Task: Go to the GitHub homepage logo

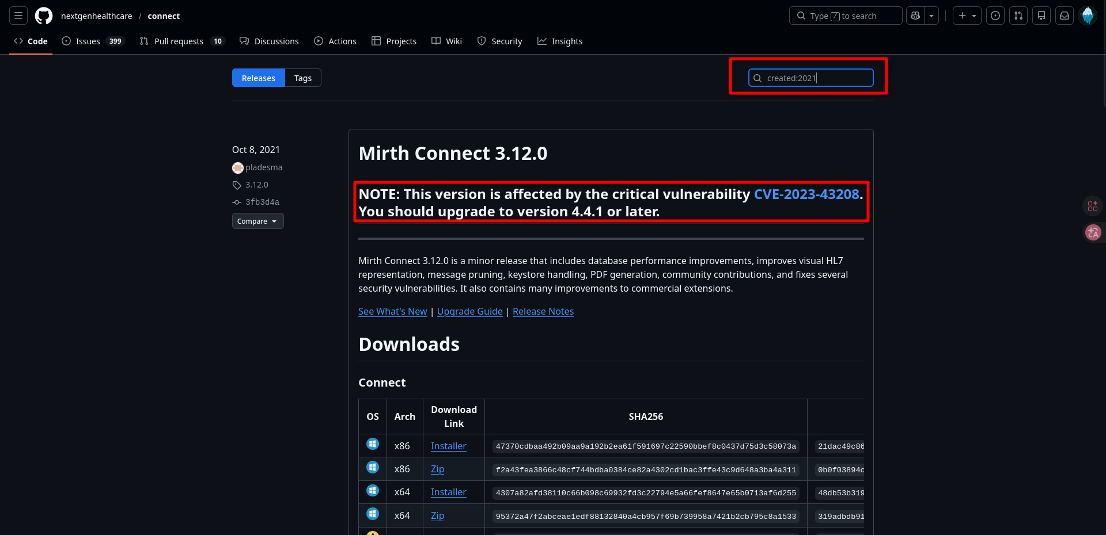Action: [44, 16]
